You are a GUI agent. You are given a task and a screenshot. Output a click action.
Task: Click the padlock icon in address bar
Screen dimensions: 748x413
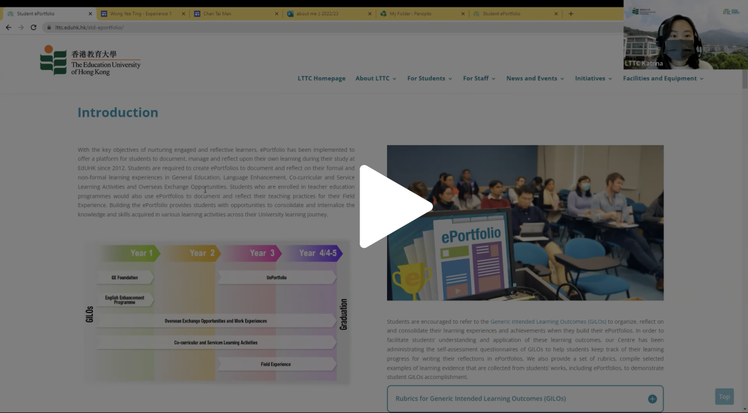pyautogui.click(x=49, y=27)
